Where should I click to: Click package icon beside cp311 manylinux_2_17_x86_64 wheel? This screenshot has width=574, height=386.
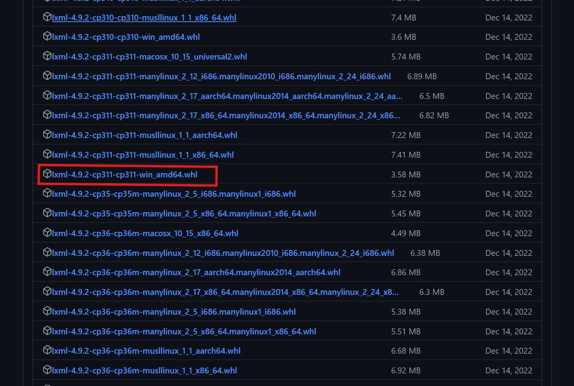pyautogui.click(x=47, y=115)
